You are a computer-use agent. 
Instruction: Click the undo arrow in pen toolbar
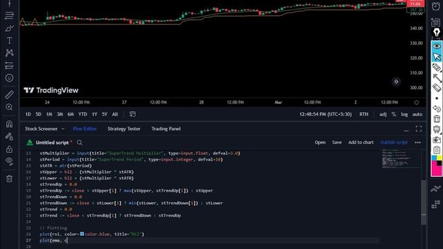437,109
